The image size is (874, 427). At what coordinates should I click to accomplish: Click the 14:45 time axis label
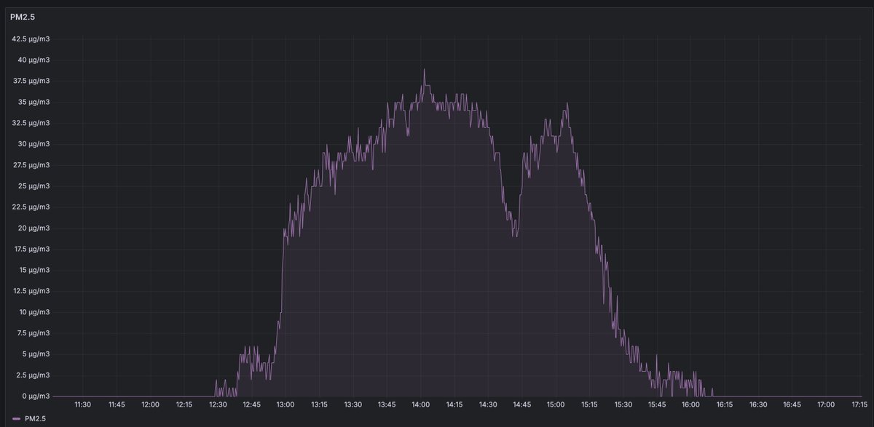[x=522, y=404]
